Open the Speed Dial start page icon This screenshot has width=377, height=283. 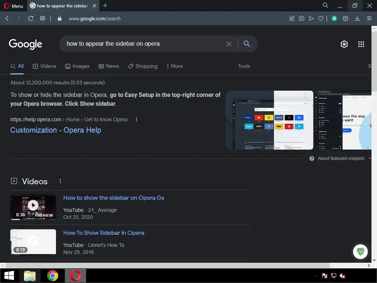(x=43, y=18)
